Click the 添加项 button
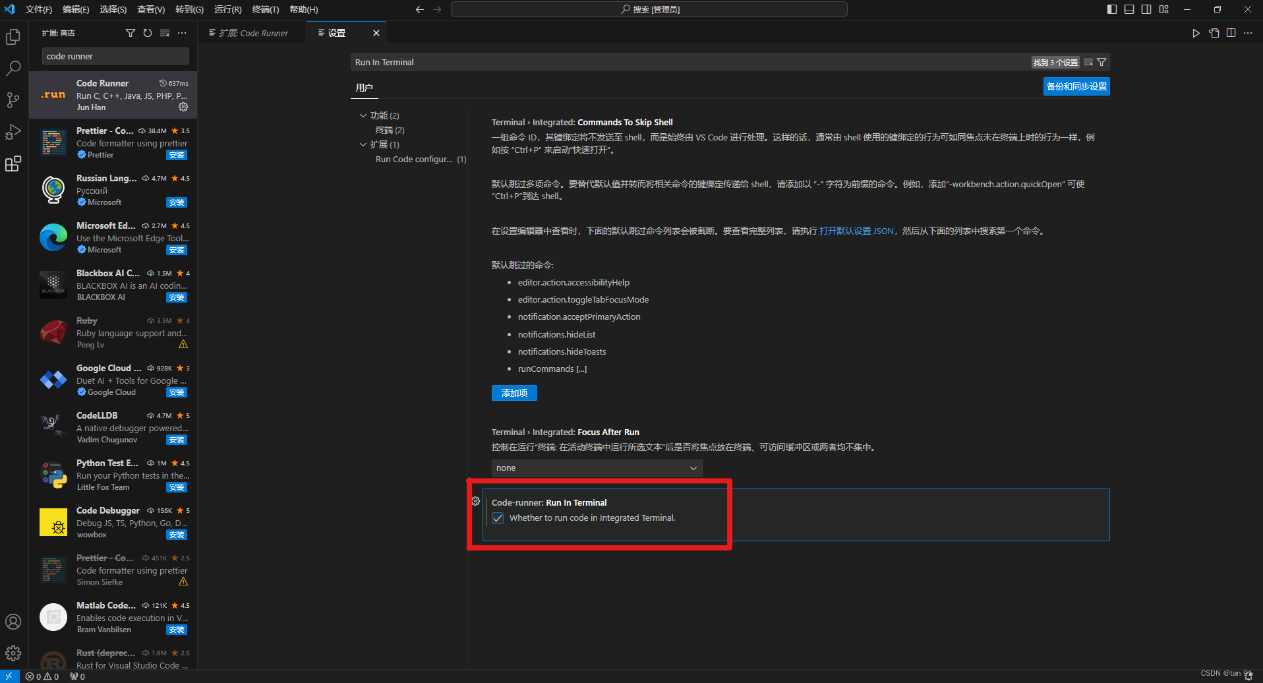This screenshot has height=683, width=1263. (x=514, y=393)
